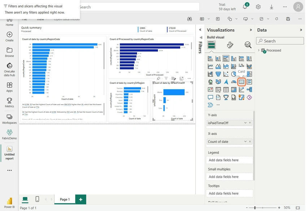
Task: Click the Data pane search field
Action: [280, 41]
